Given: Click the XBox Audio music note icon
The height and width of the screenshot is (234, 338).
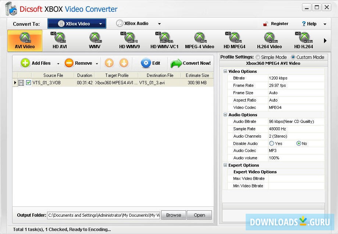Looking at the screenshot, I should pyautogui.click(x=120, y=23).
